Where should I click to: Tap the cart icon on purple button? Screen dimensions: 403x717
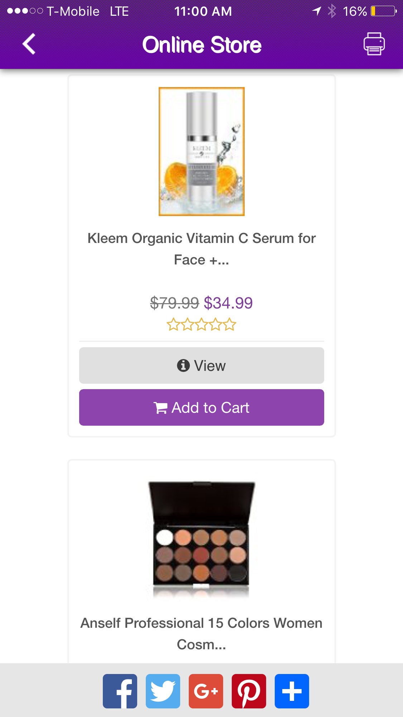[160, 408]
